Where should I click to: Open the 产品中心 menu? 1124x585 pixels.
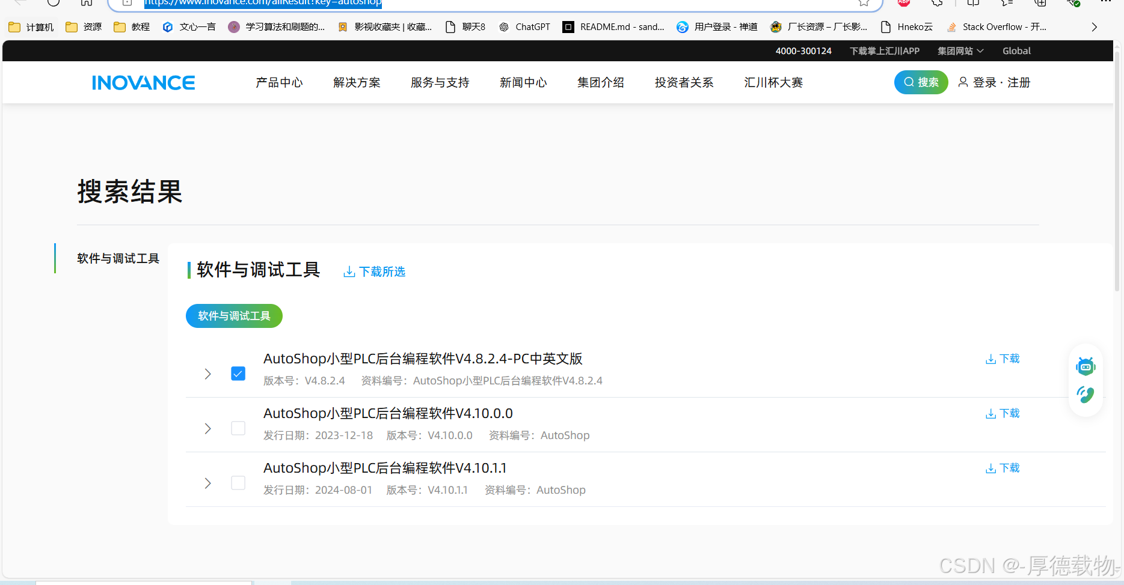[279, 82]
